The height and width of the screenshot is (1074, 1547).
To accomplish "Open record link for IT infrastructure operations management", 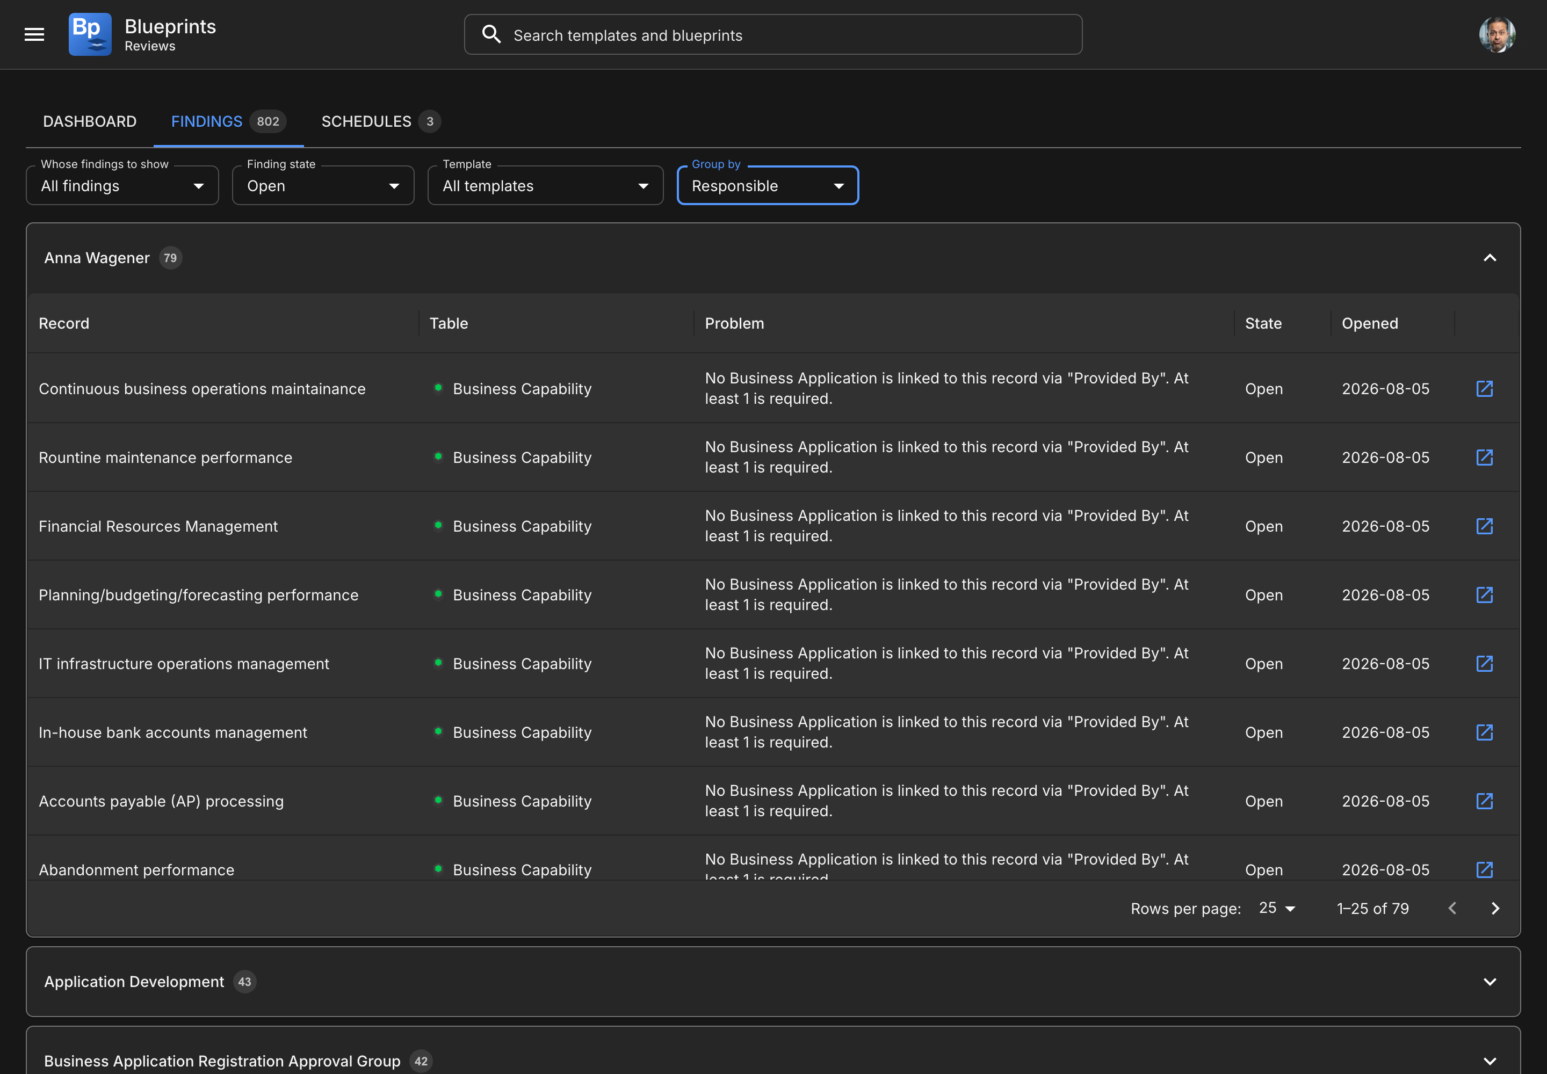I will [x=1484, y=664].
